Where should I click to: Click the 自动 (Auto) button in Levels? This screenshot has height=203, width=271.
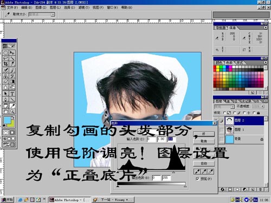pos(204,163)
